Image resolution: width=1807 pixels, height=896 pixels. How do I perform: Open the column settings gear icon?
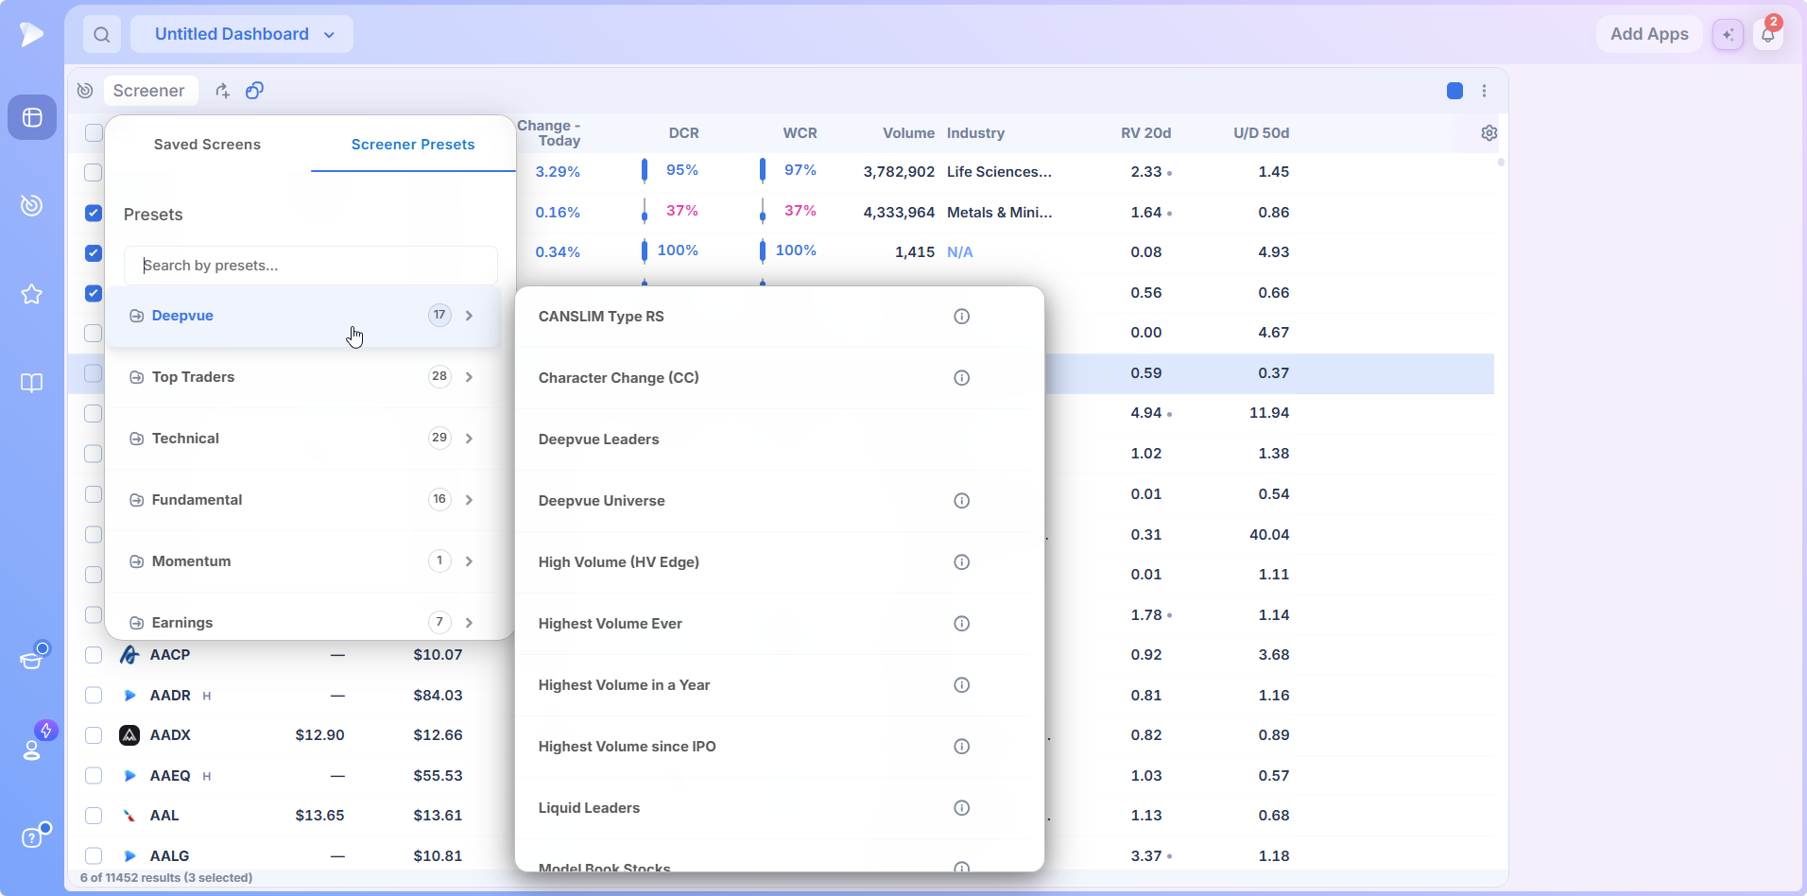click(1489, 133)
